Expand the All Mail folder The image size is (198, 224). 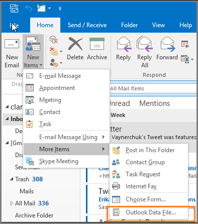tap(12, 203)
